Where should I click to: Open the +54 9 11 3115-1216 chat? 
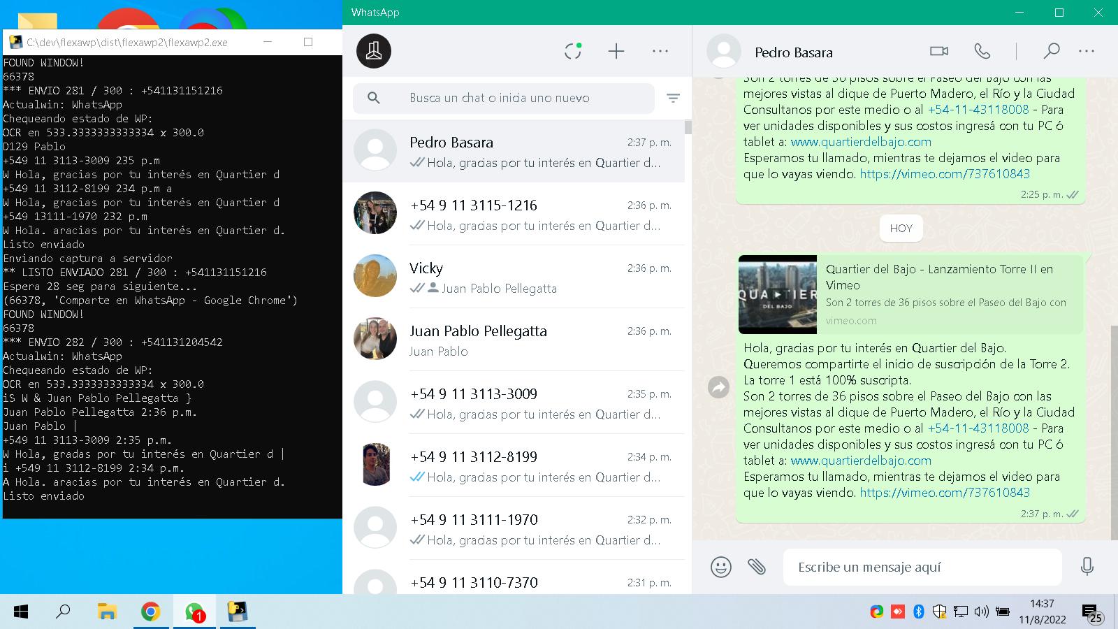[514, 214]
